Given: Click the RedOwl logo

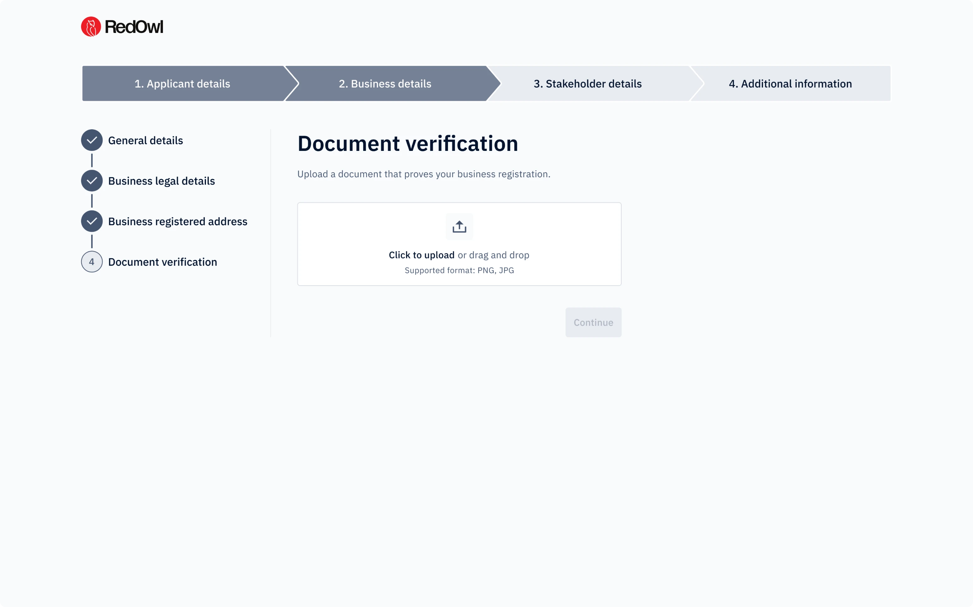Looking at the screenshot, I should click(122, 26).
